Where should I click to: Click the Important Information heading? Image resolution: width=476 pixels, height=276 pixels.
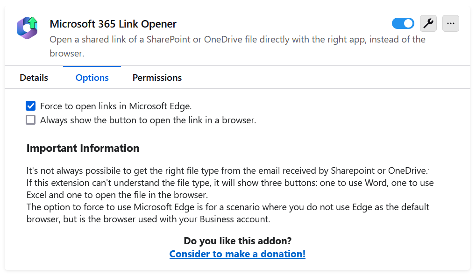[x=83, y=148]
